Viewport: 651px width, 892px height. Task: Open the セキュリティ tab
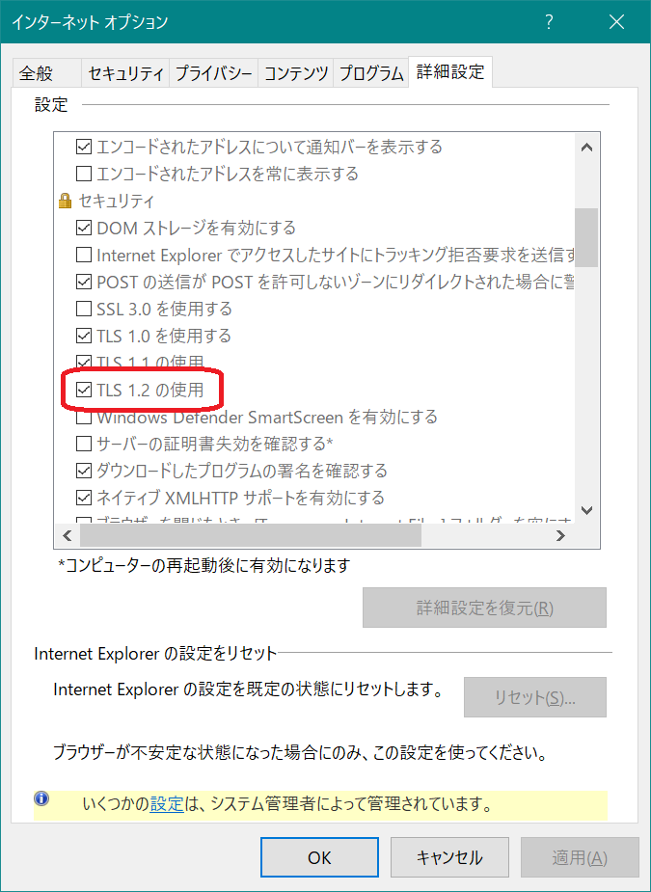[125, 73]
